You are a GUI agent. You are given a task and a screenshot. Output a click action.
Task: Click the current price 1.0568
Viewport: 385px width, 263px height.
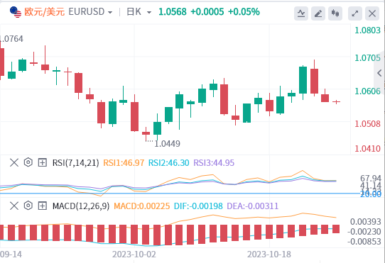[x=173, y=12]
